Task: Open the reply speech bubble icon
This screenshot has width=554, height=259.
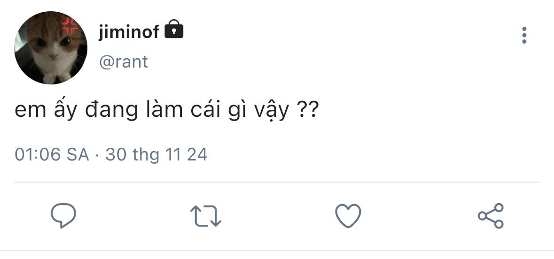Action: 63,215
